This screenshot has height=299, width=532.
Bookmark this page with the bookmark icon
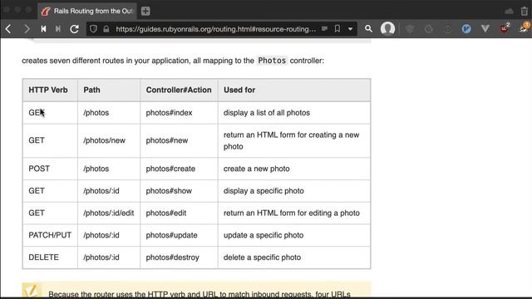[x=337, y=29]
